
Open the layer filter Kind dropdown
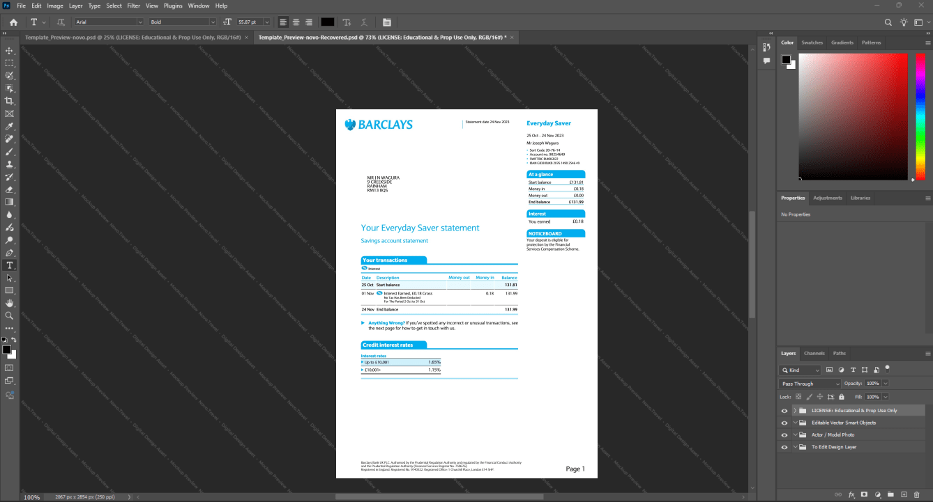(x=801, y=370)
